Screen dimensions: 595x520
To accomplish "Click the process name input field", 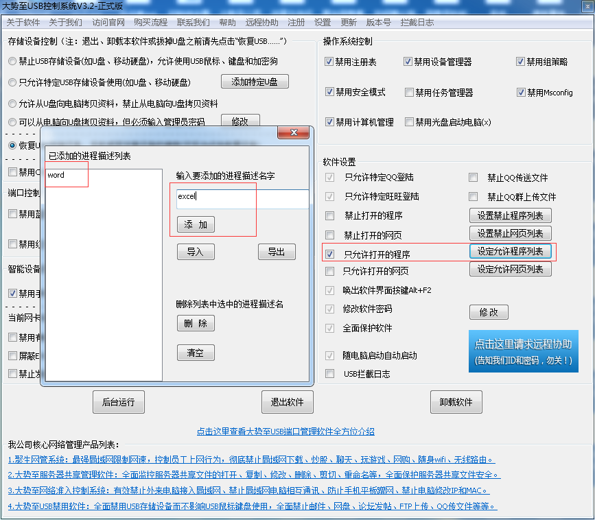I will pos(242,199).
